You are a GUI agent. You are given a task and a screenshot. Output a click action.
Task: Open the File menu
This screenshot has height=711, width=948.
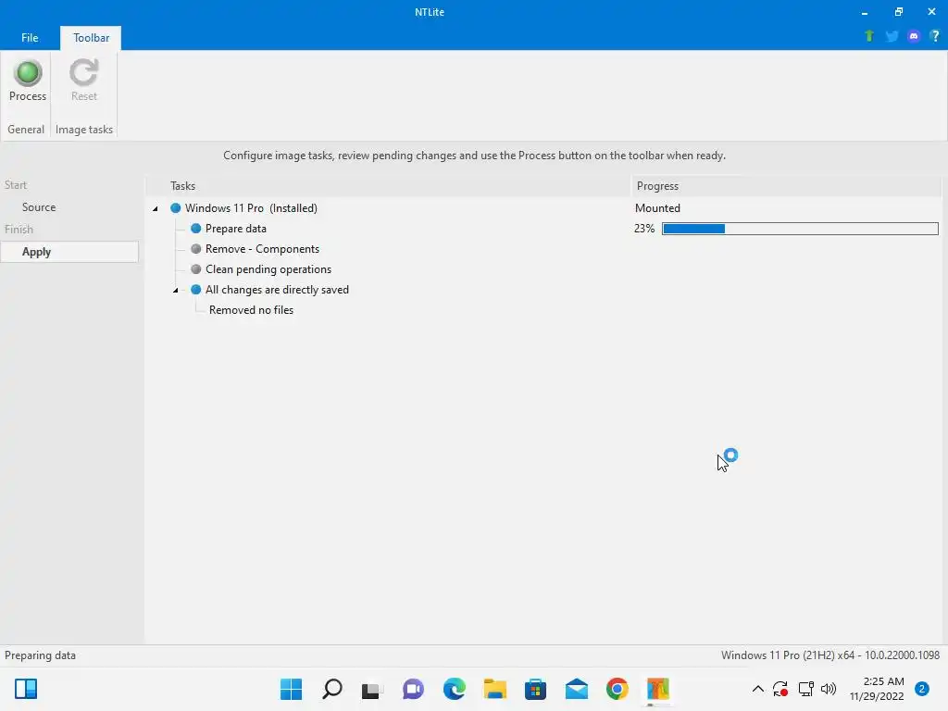30,37
